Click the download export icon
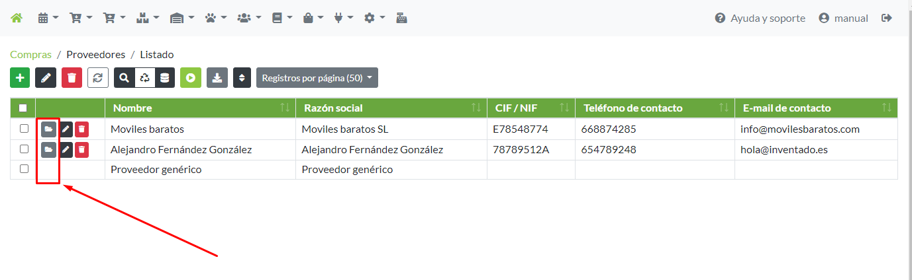 (x=217, y=78)
